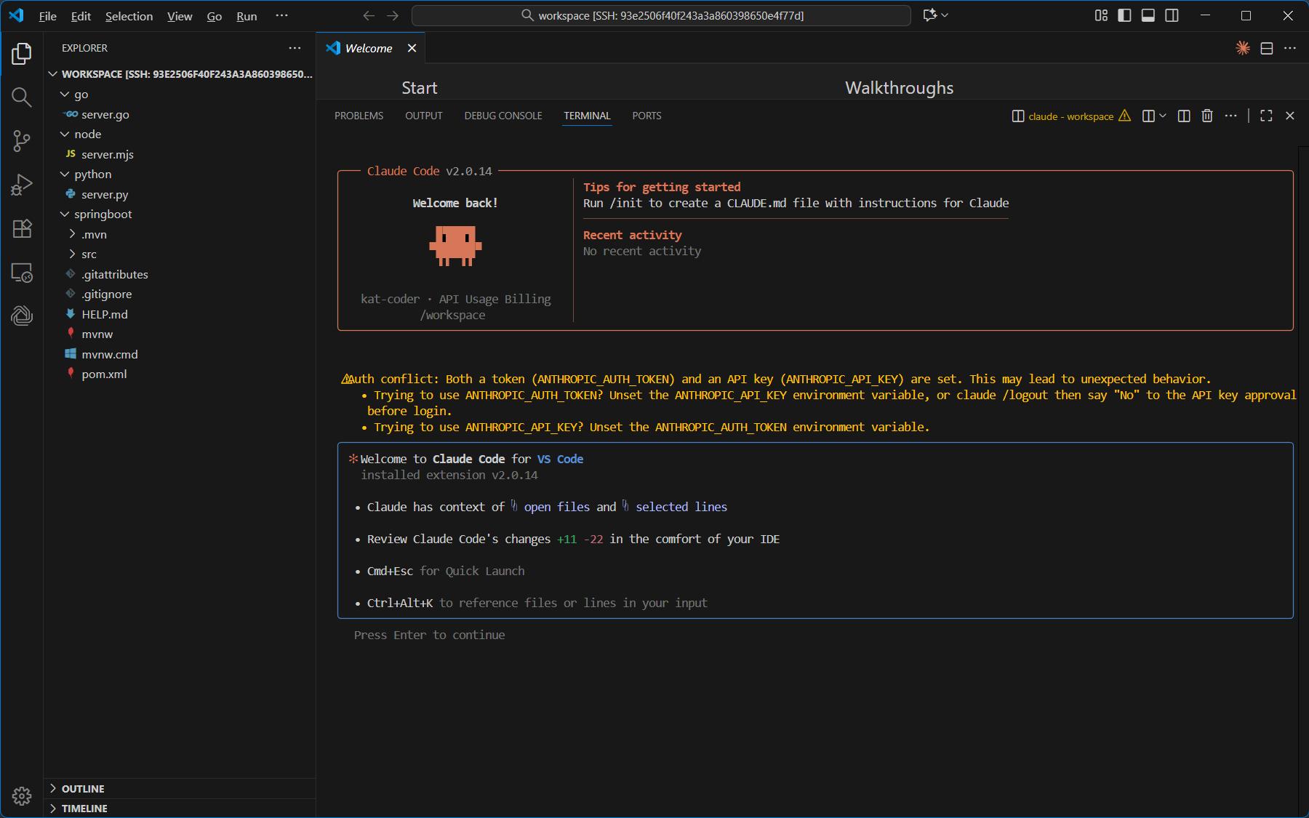The image size is (1309, 818).
Task: Maximize the terminal panel size
Action: [x=1266, y=116]
